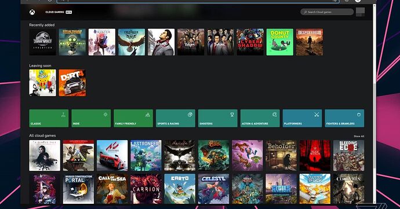Open the Astroneer game tile
400x209 pixels.
[146, 156]
